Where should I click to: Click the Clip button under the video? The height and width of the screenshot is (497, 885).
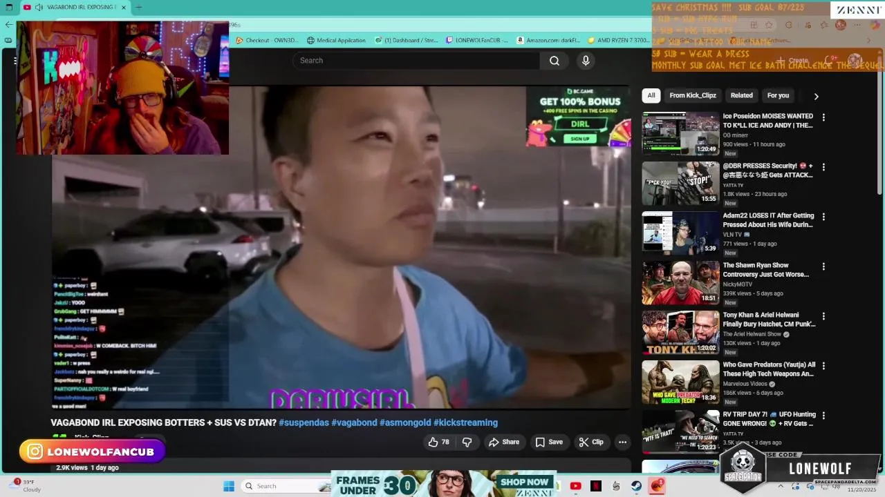(591, 442)
